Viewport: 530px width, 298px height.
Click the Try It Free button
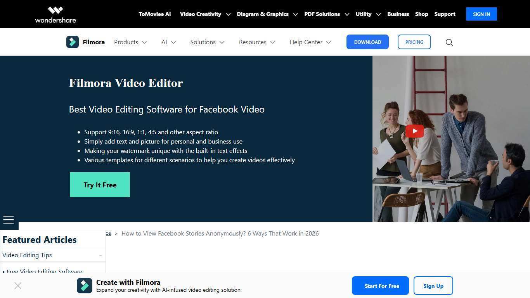pos(100,185)
